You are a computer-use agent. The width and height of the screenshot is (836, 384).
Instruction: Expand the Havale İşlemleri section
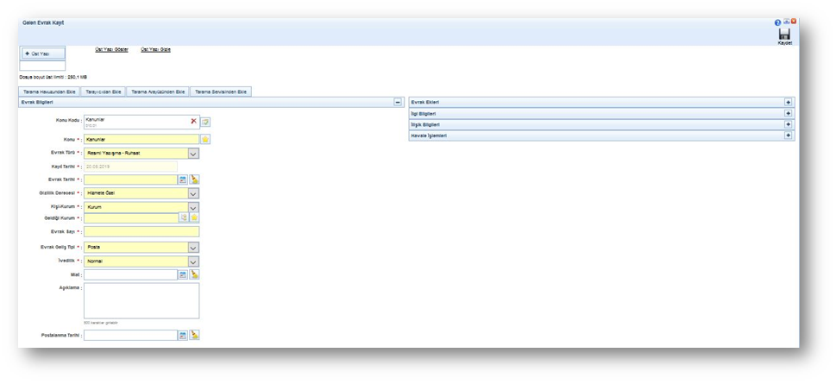tap(788, 135)
